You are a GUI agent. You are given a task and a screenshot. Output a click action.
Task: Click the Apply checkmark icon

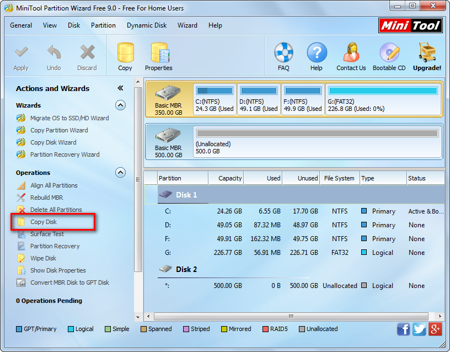point(22,52)
